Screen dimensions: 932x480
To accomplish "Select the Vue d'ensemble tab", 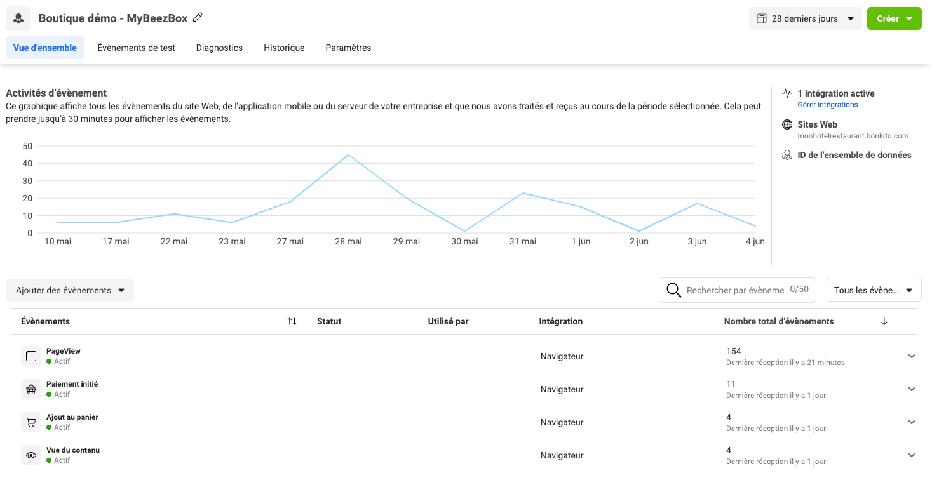I will click(x=45, y=48).
